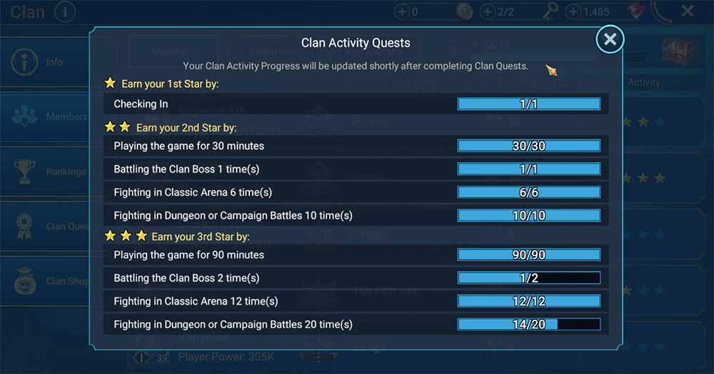
Task: Close the Clan Activity Quests popup
Action: click(x=610, y=40)
